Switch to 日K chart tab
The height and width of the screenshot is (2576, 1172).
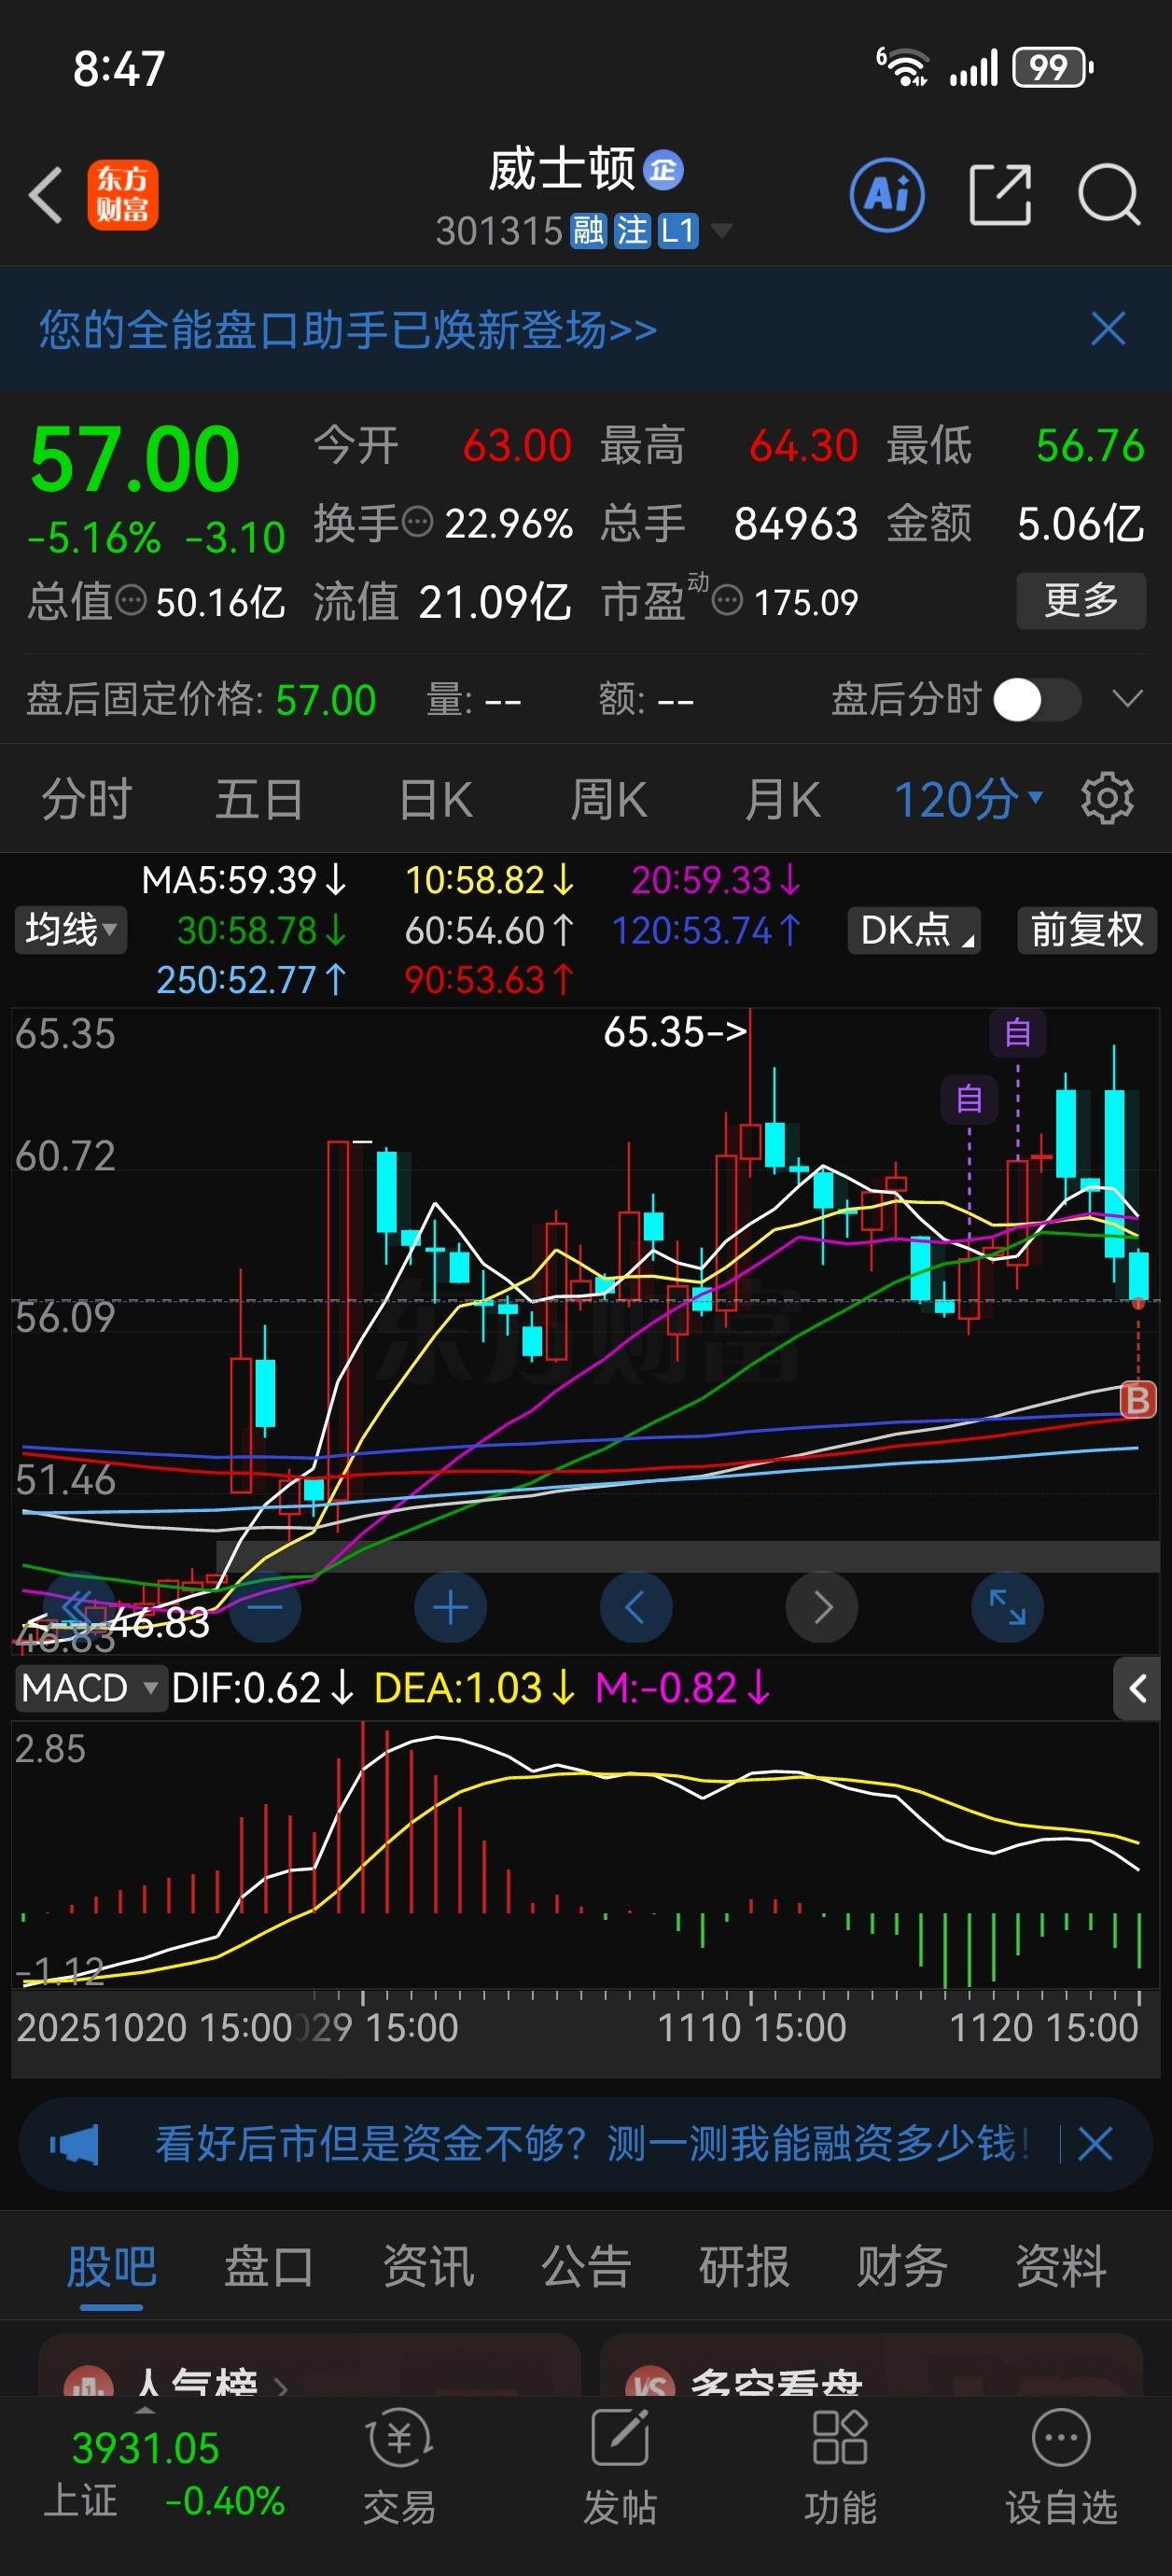pos(435,799)
